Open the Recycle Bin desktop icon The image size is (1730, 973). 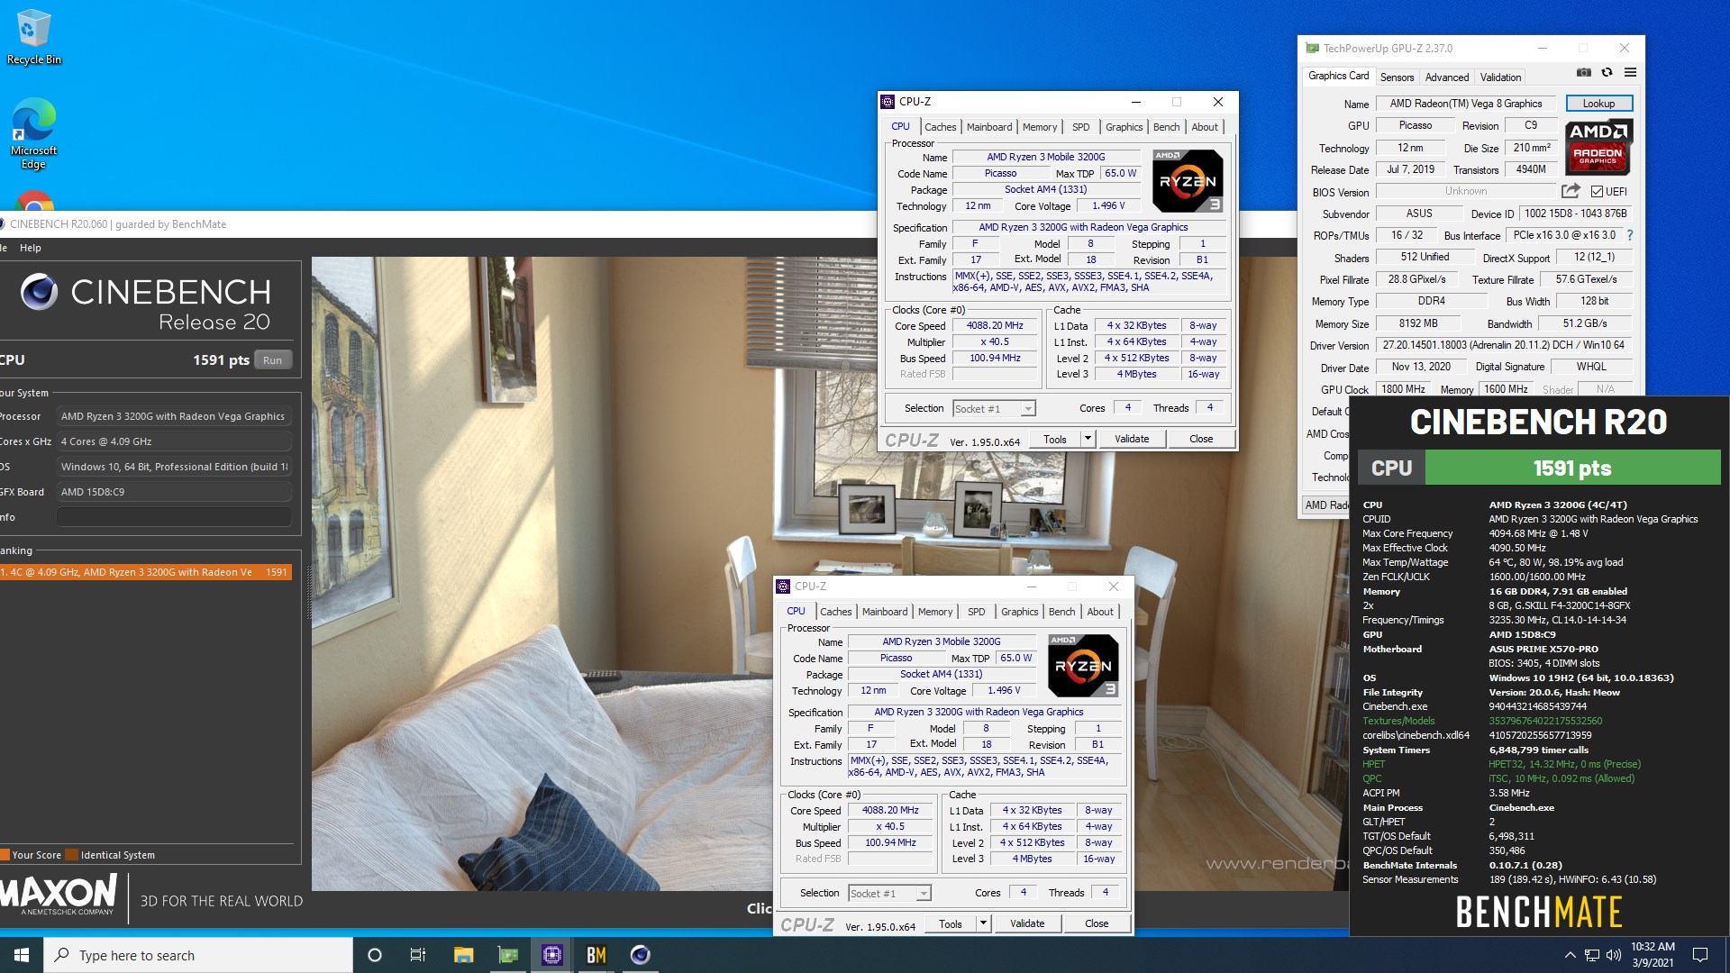[x=33, y=38]
